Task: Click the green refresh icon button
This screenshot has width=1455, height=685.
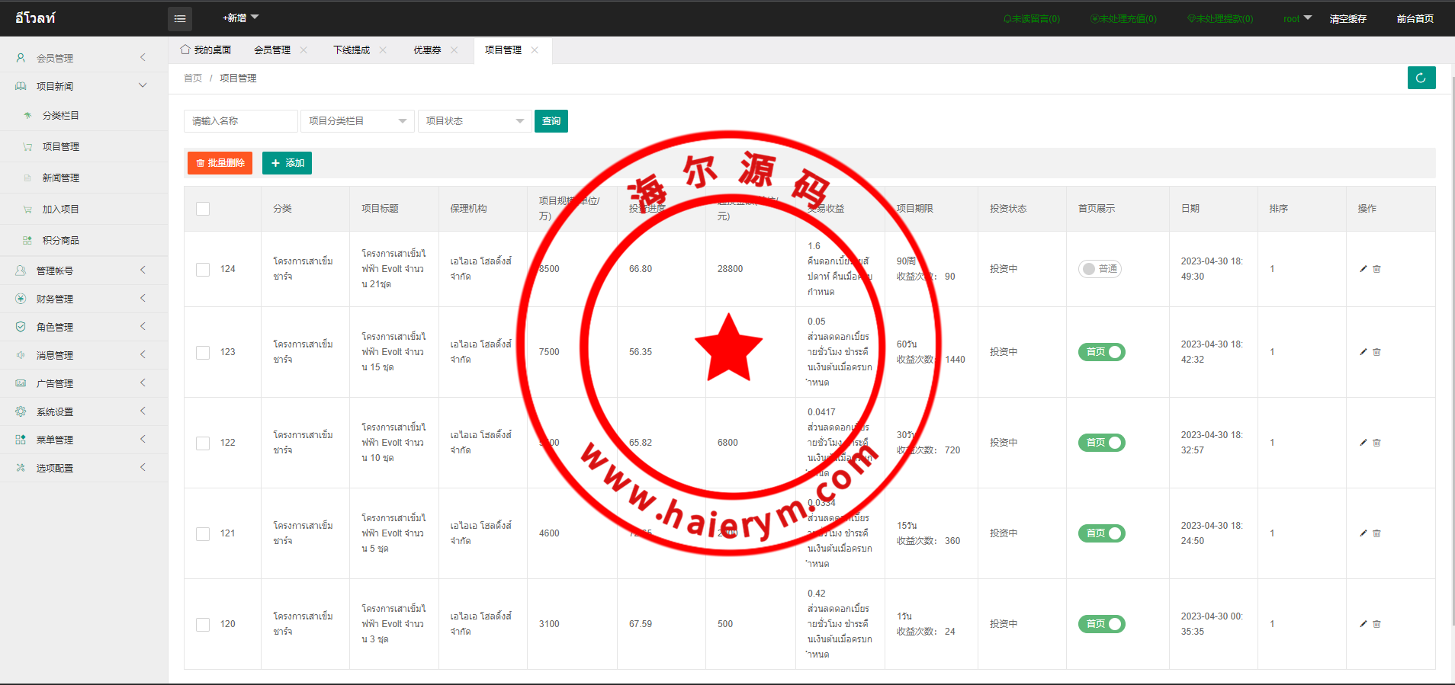Action: (1421, 78)
